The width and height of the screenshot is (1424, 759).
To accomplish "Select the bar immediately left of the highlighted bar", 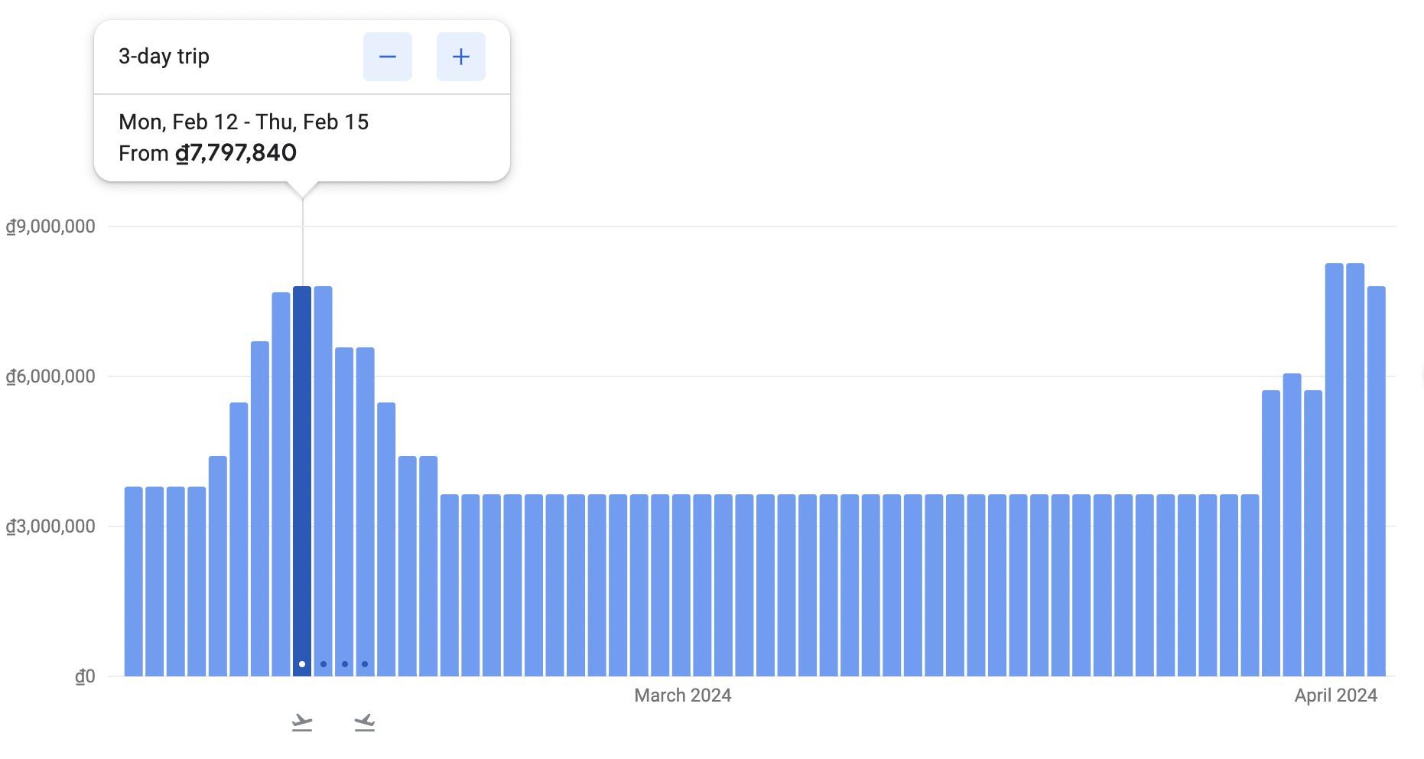I will (x=281, y=484).
